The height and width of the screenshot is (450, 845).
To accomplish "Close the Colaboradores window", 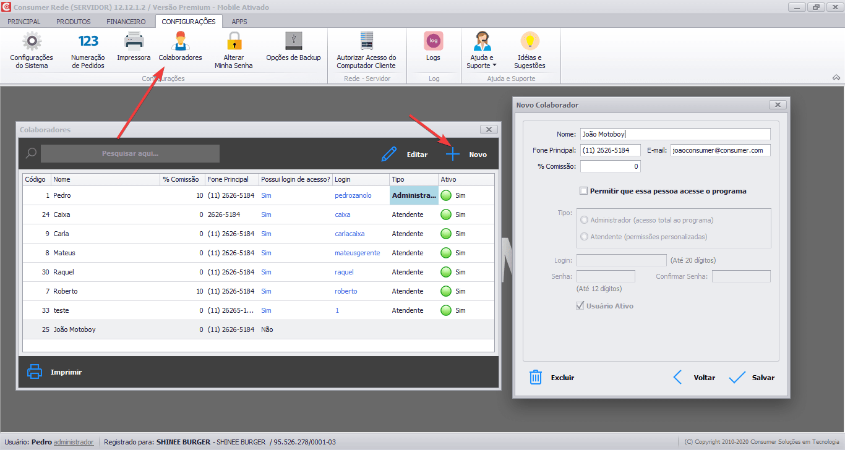I will (x=489, y=130).
